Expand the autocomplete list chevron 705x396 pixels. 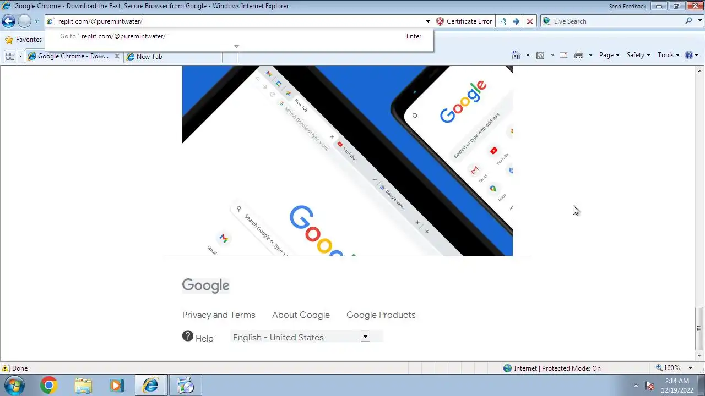coord(236,46)
